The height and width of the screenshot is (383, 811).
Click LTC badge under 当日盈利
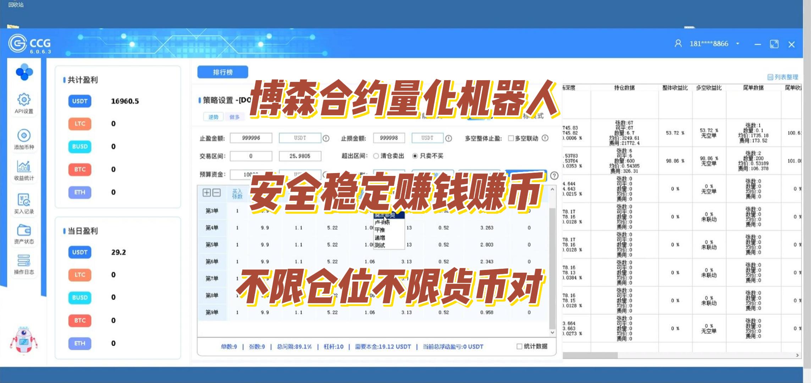click(80, 275)
